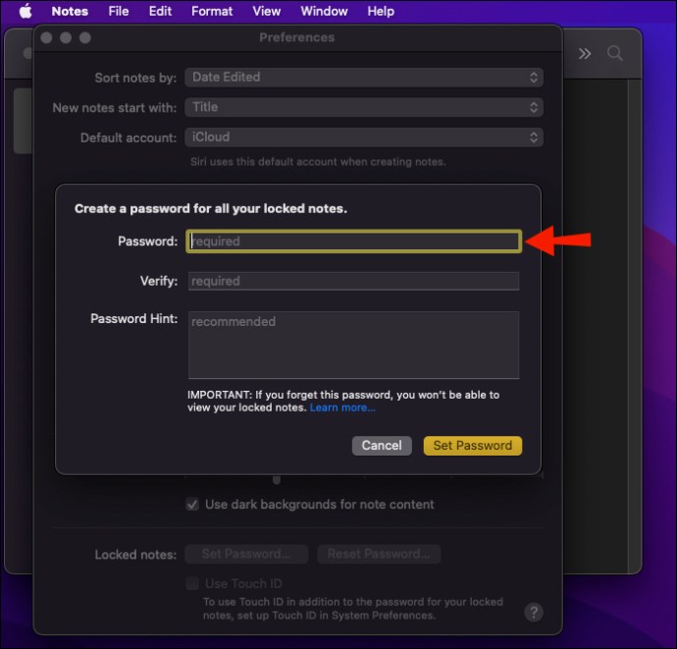Cancel the password creation dialog

pos(382,446)
